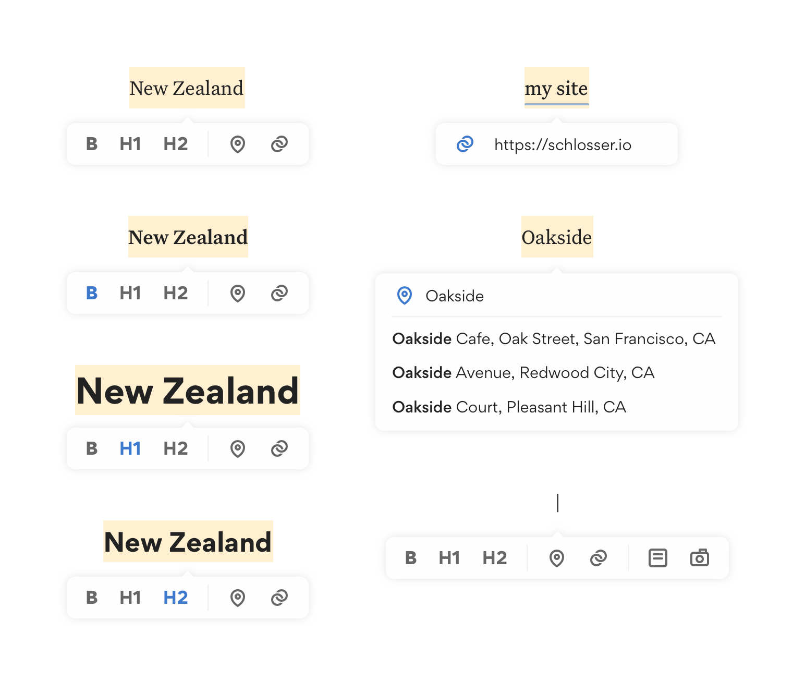Image resolution: width=805 pixels, height=681 pixels.
Task: Click the location pin in the blue-H1 toolbar
Action: coord(237,448)
